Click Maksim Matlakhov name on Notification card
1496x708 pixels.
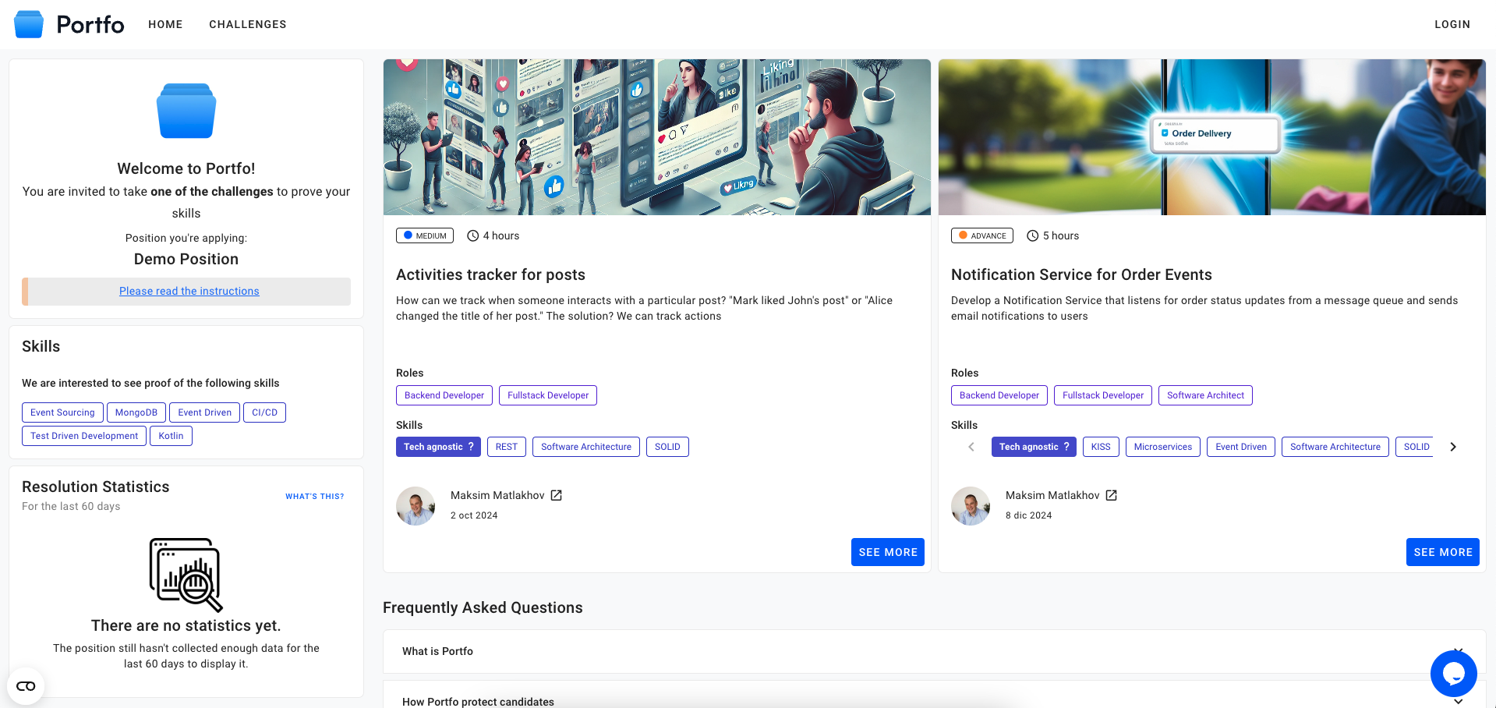[x=1052, y=495]
